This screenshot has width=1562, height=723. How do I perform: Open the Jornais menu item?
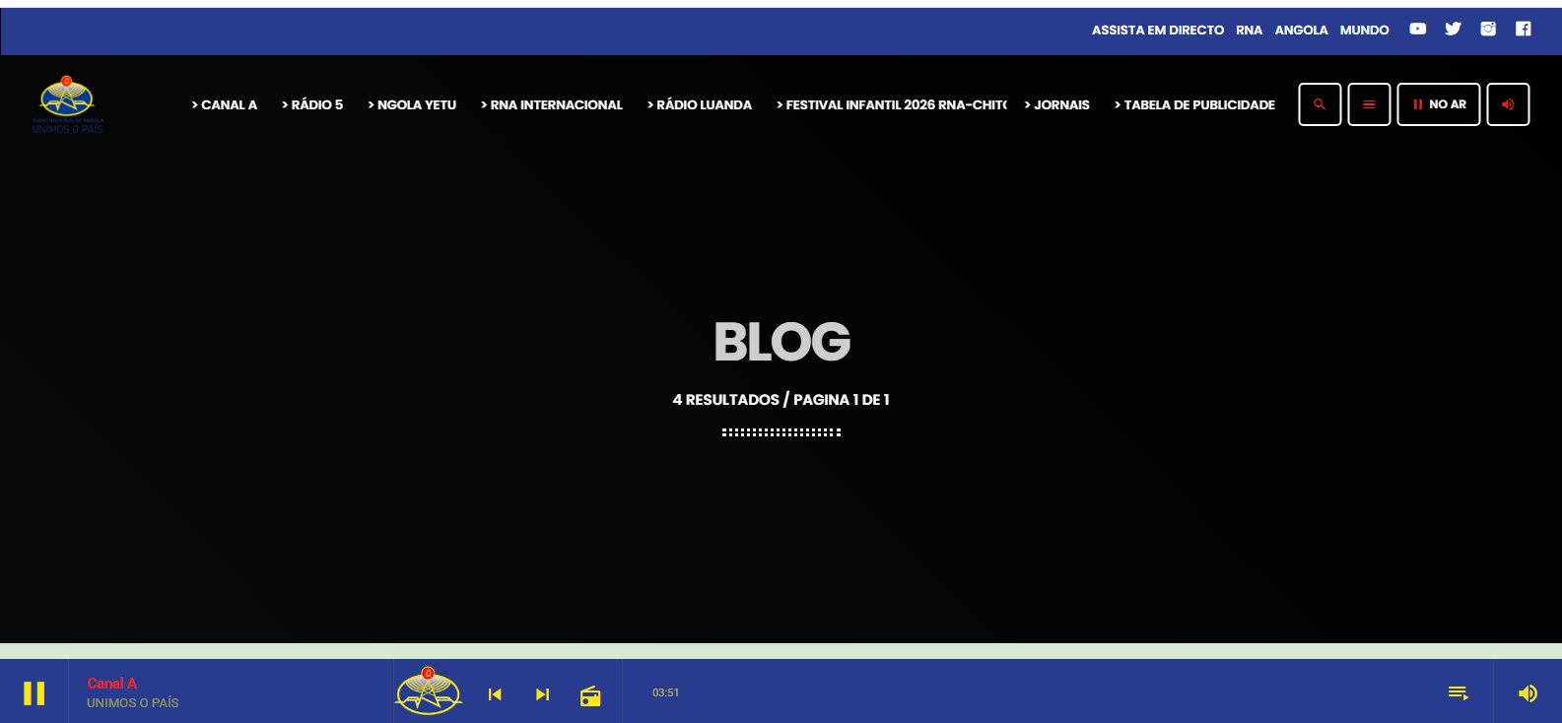[1057, 104]
